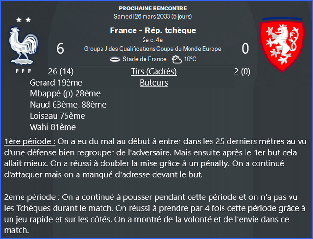Click France's score of 6
Screen dimensions: 313x239
pos(60,49)
